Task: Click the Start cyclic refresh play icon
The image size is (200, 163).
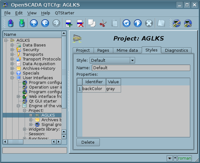Action: tap(138, 23)
